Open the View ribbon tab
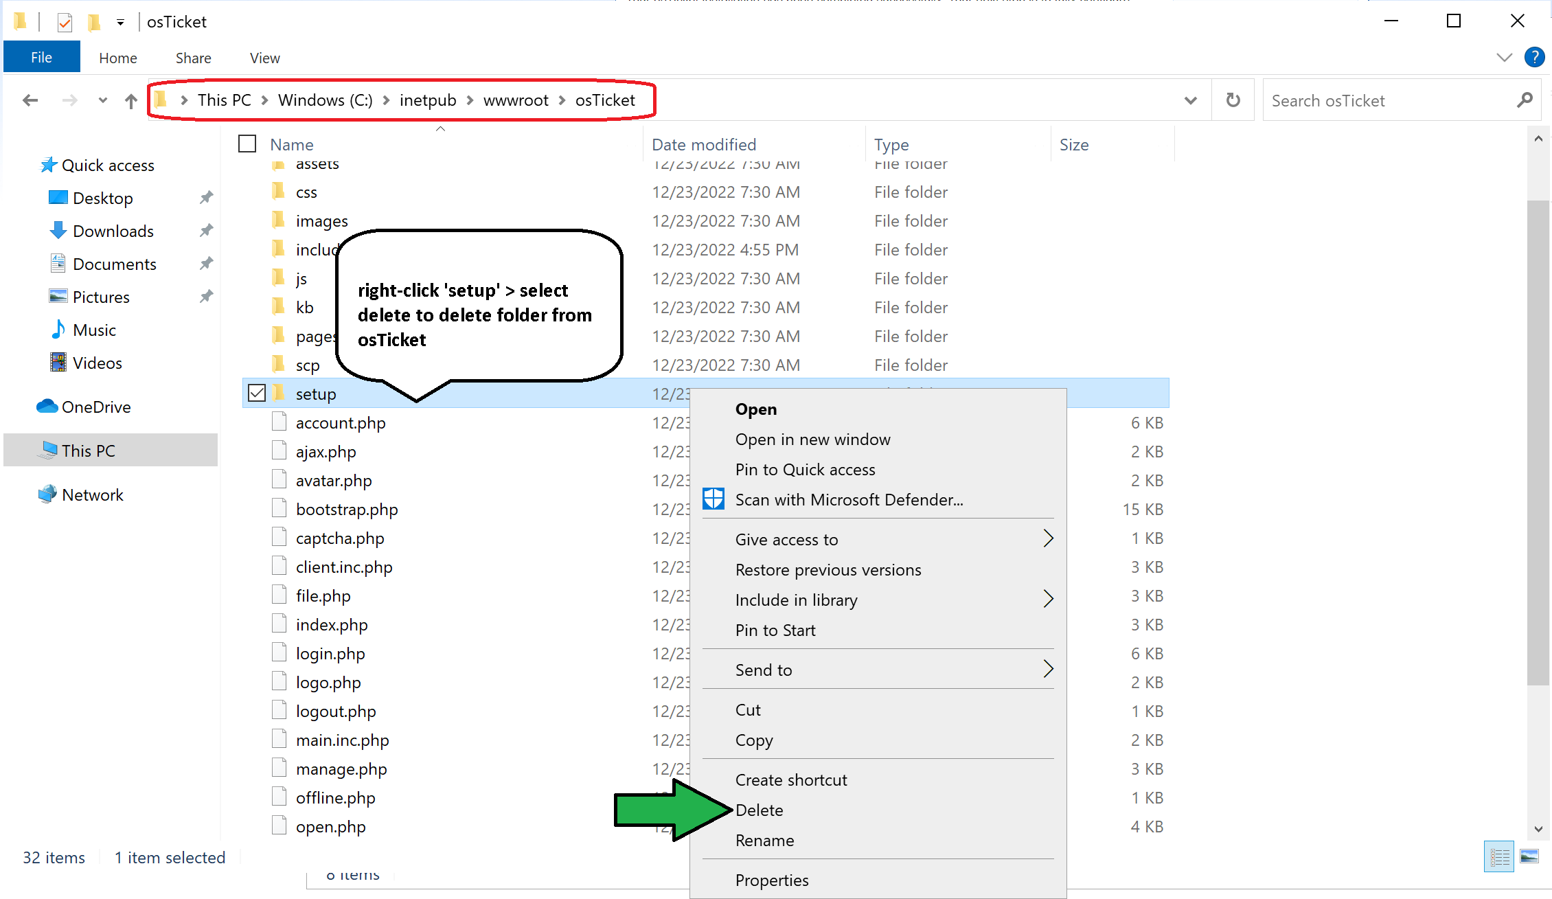 [265, 58]
